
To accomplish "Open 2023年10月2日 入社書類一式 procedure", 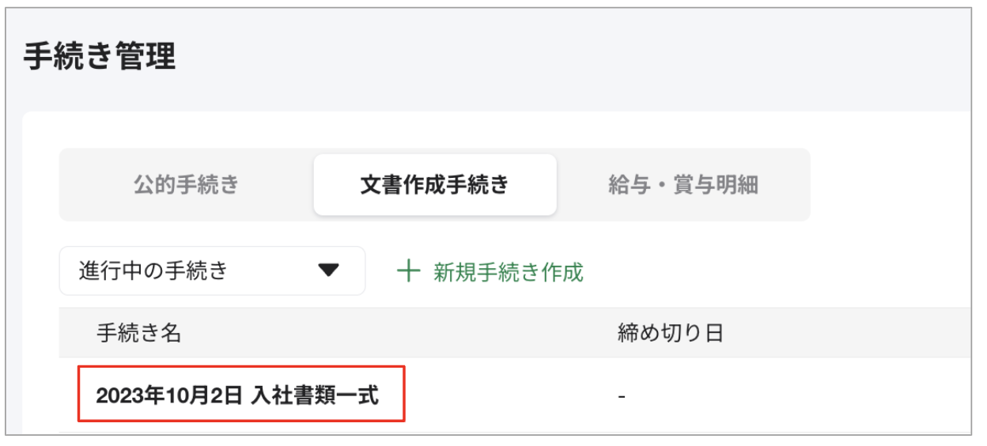I will point(238,395).
